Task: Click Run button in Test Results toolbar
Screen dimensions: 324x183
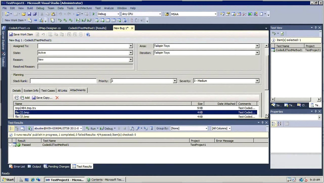Action: [91, 128]
